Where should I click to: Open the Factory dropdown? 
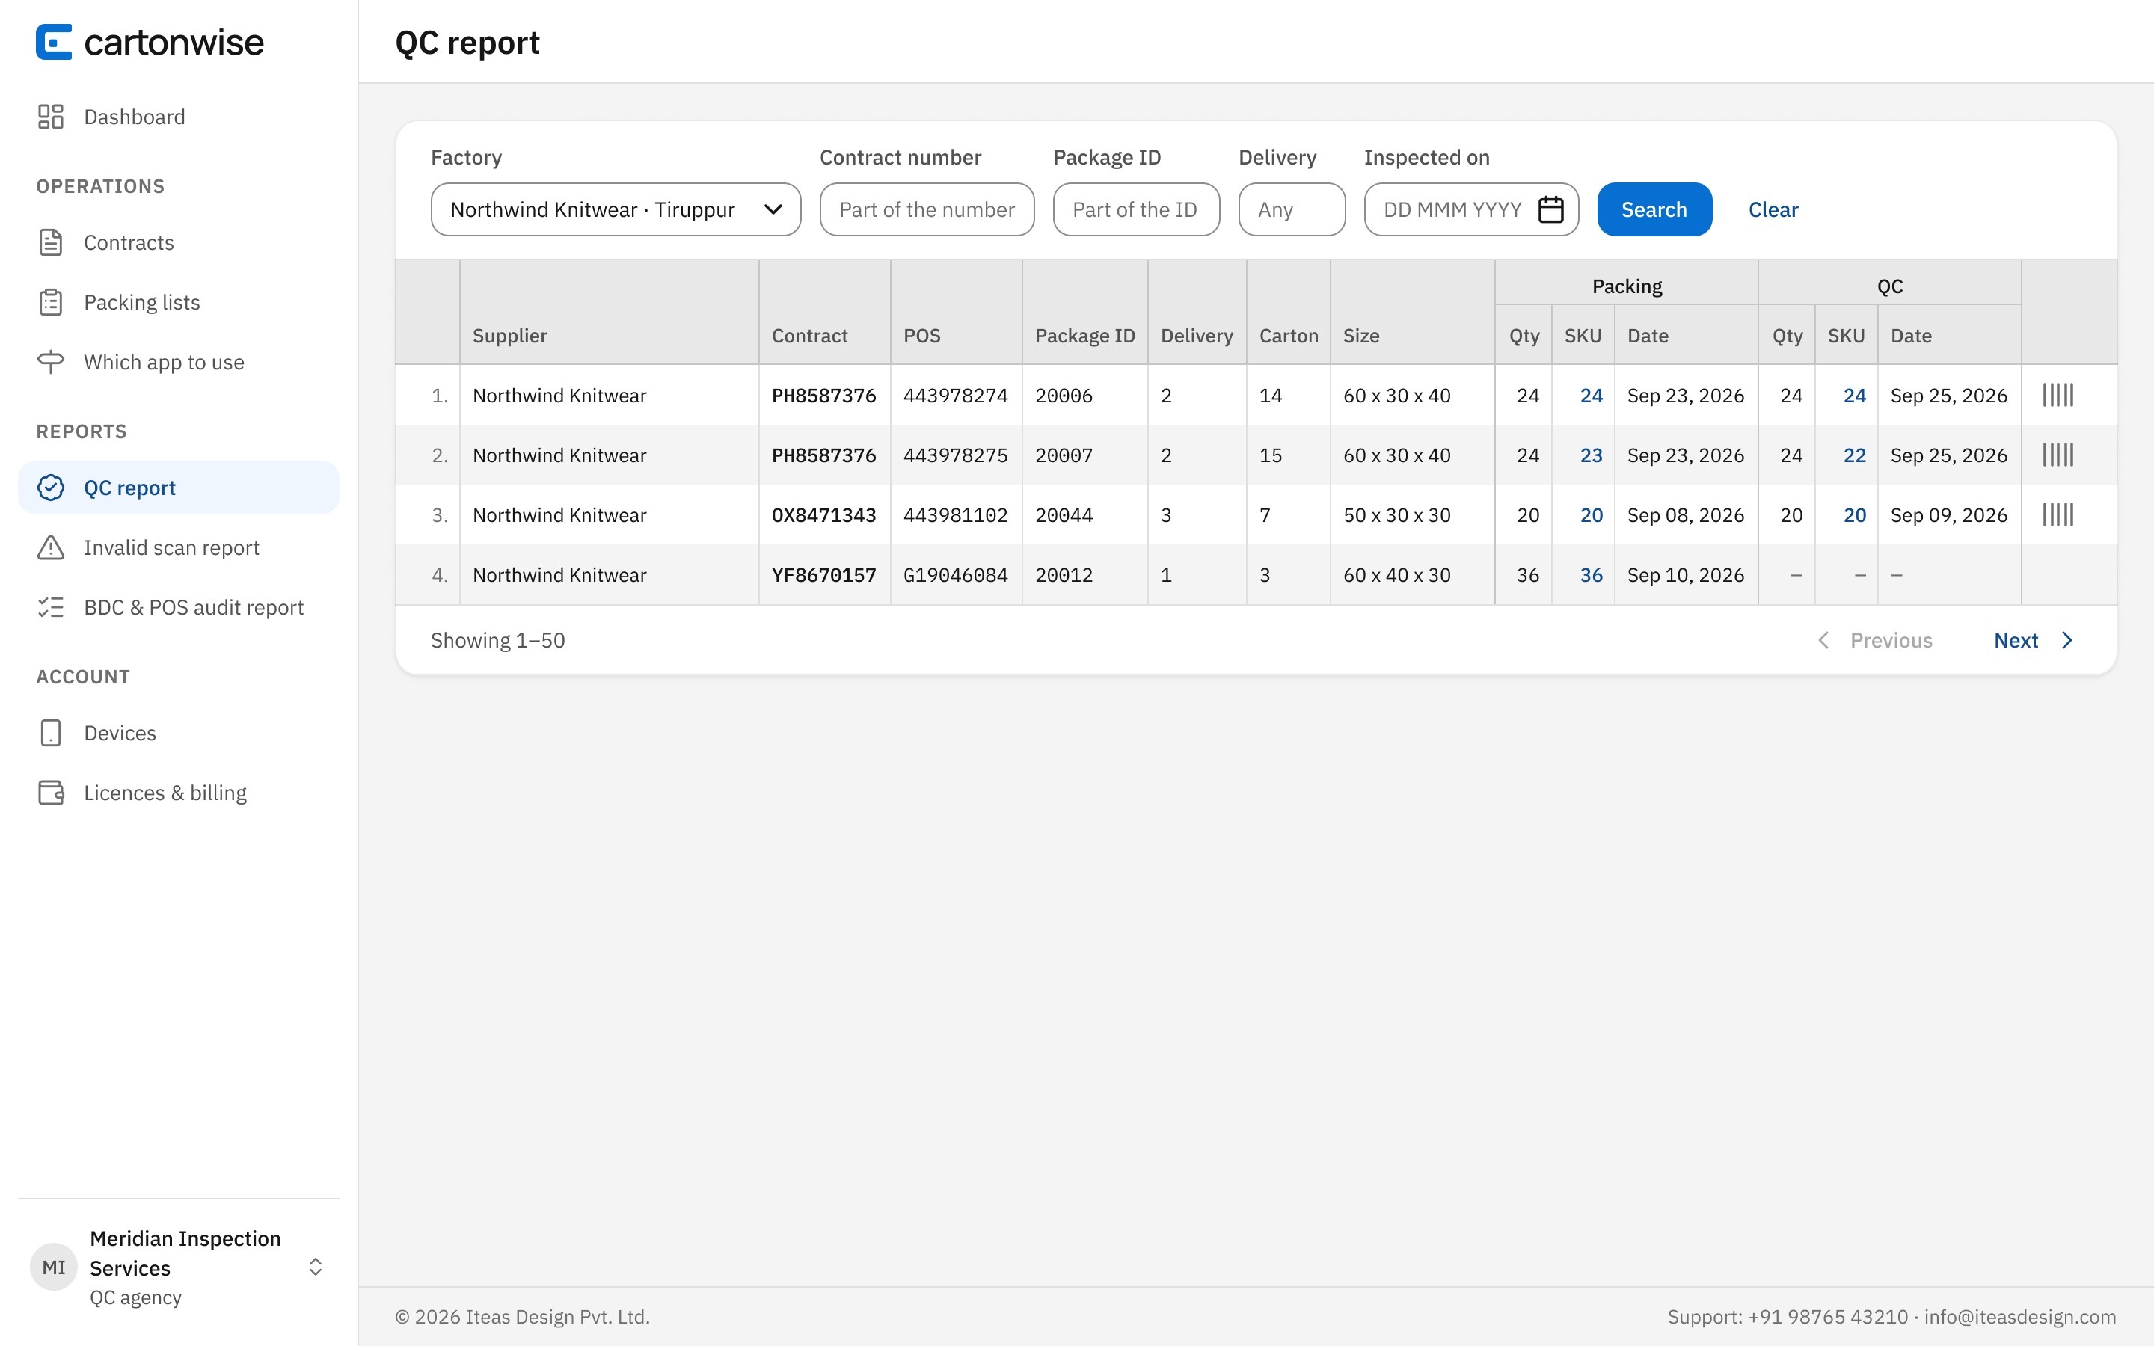[x=616, y=209]
